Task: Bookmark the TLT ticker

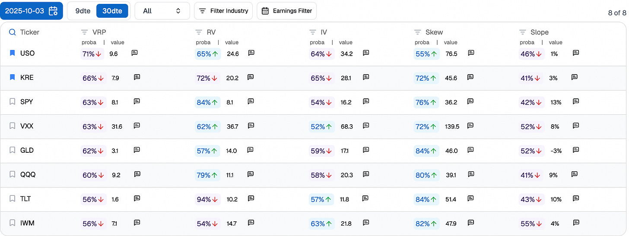Action: pyautogui.click(x=12, y=198)
